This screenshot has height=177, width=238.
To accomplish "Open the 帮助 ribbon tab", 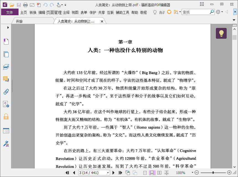I will point(135,12).
